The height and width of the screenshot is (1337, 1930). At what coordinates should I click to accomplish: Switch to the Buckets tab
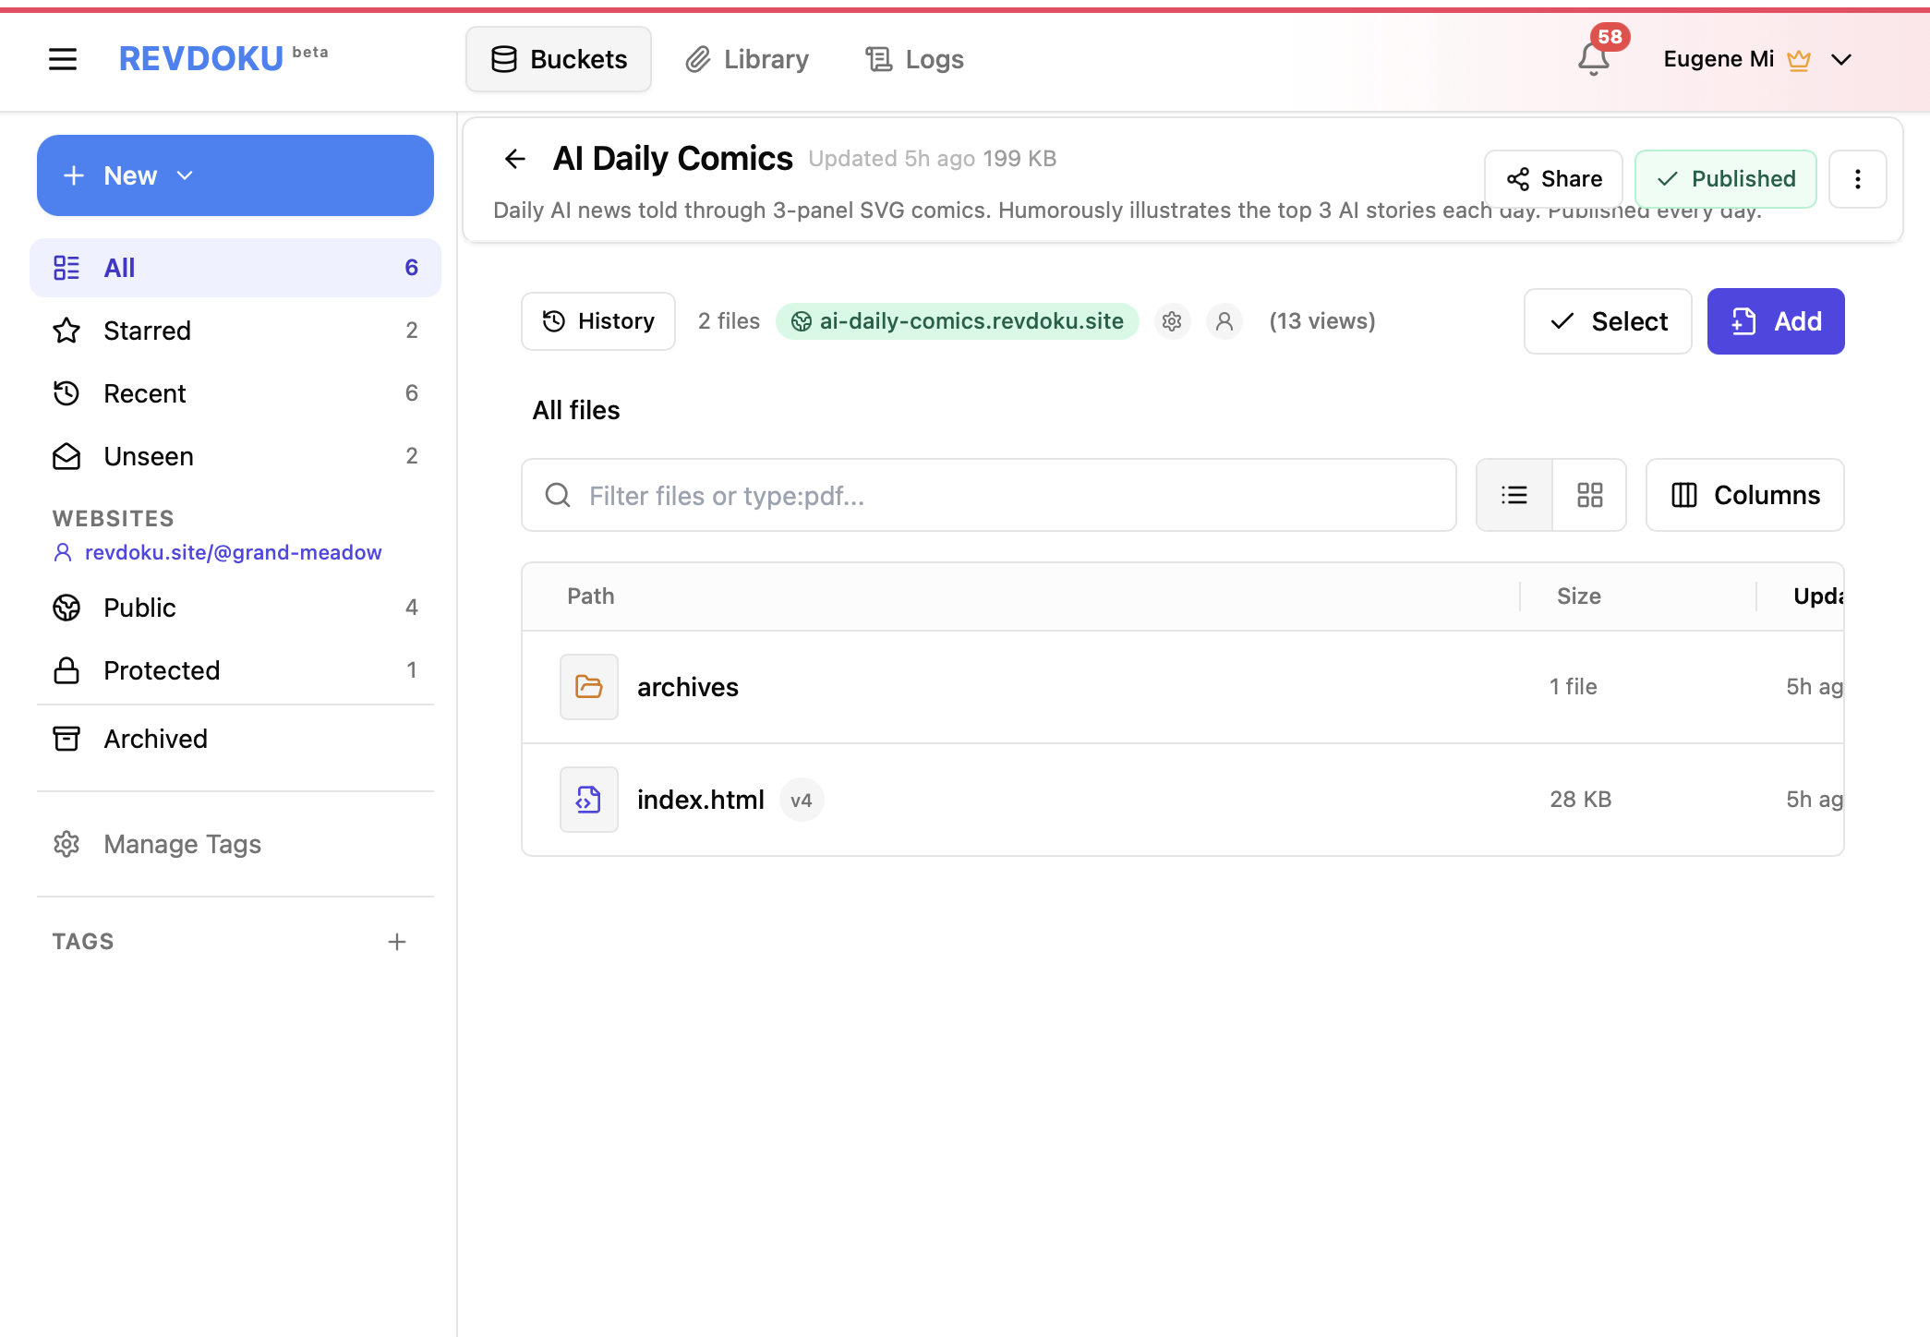559,59
